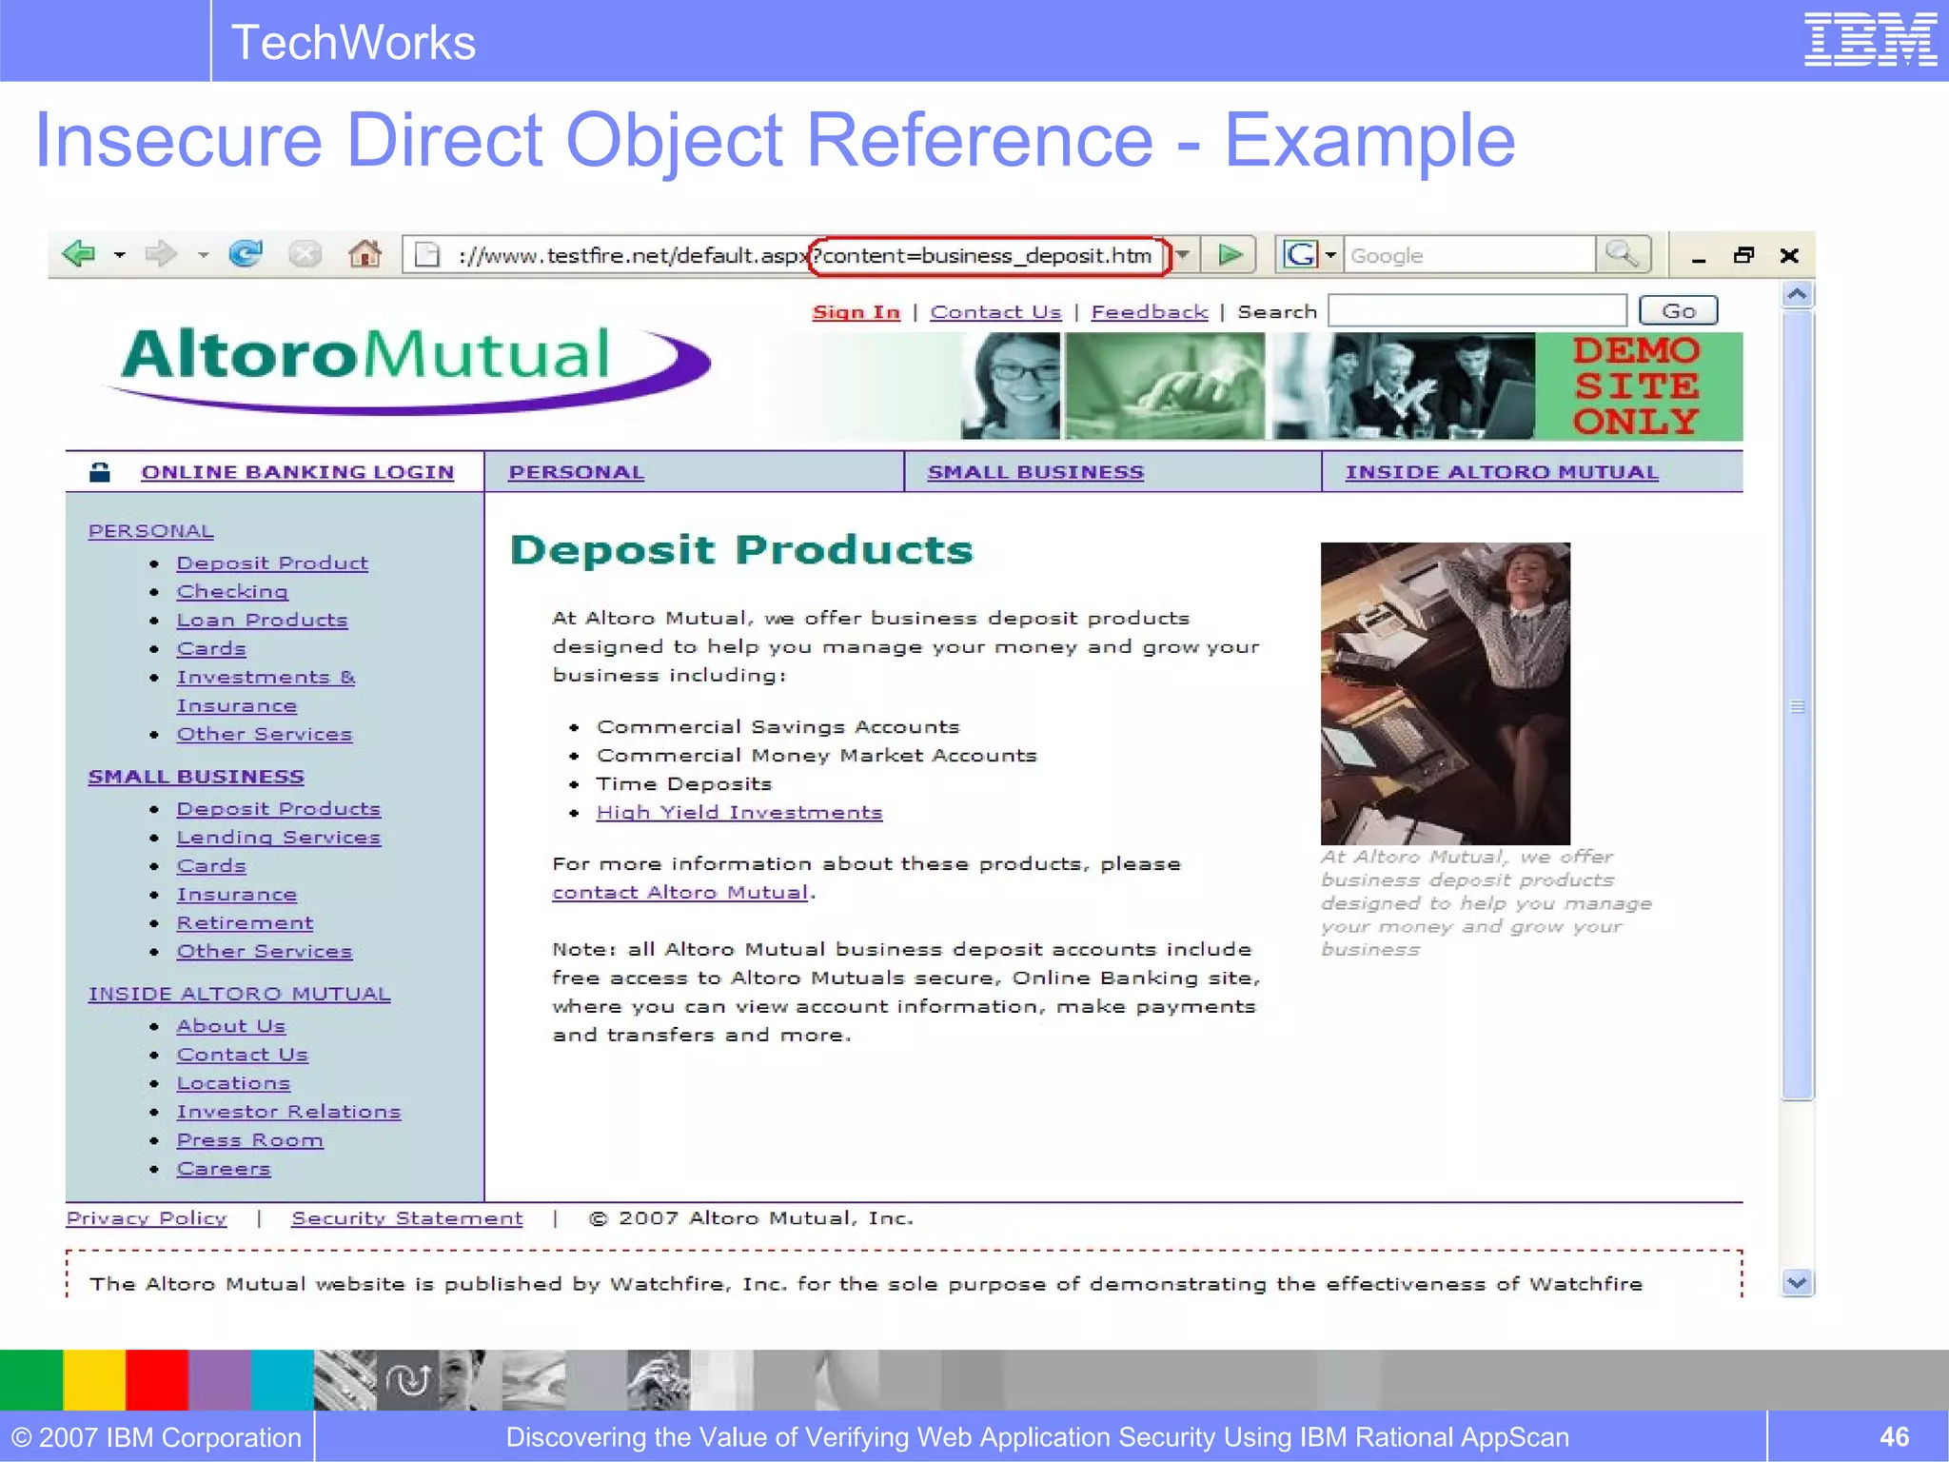
Task: Open the Back button history dropdown
Action: [120, 255]
